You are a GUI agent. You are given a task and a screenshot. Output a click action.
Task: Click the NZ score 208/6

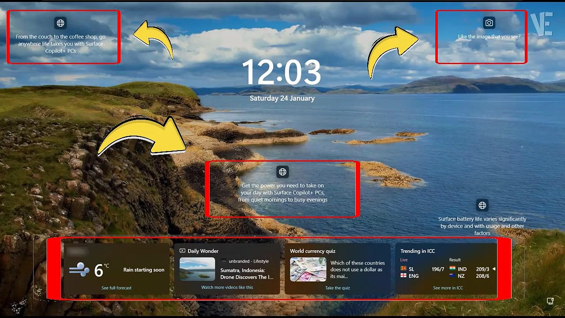pyautogui.click(x=482, y=276)
